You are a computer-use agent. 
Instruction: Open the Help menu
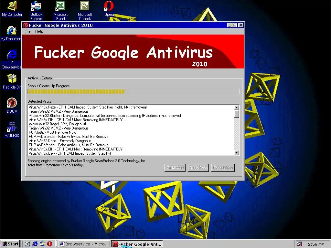(x=39, y=31)
